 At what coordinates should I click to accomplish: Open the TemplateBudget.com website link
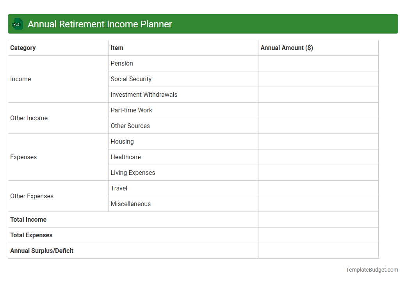(x=372, y=269)
